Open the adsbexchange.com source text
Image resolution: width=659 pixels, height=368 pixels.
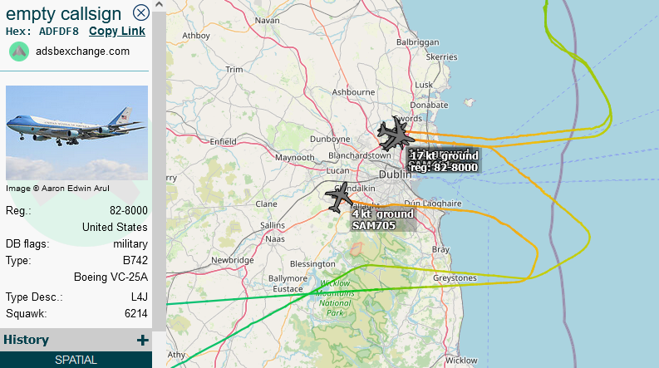(x=82, y=52)
